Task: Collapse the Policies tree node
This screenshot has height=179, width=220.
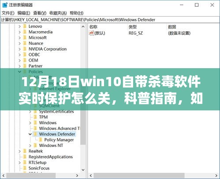Action: 19,72
